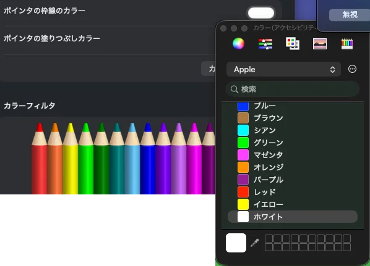This screenshot has width=370, height=266.
Task: Focus the 検索 search field
Action: [293, 89]
